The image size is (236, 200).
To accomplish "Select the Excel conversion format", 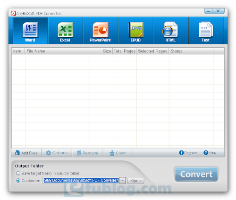I will point(66,31).
